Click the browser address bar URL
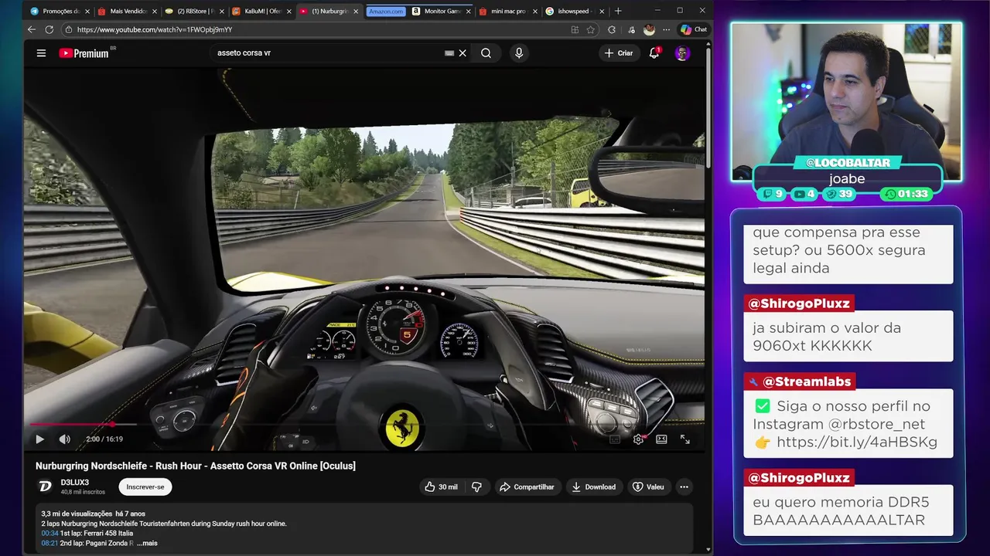Viewport: 990px width, 556px height. [x=155, y=29]
